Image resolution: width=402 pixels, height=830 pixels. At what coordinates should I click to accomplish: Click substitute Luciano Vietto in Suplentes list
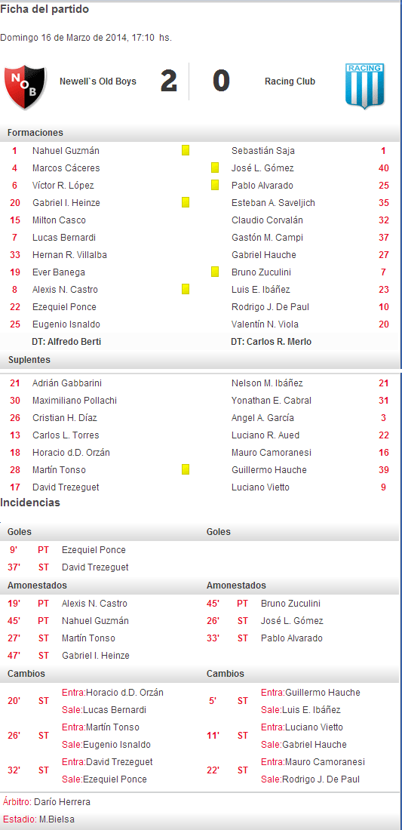261,487
